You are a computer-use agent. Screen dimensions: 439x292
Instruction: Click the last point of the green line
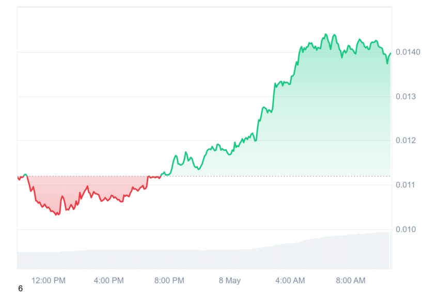click(390, 53)
